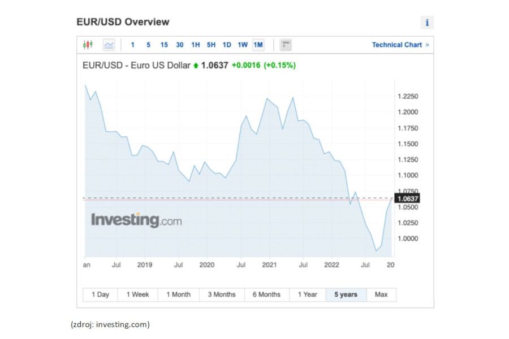Open the Technical Chart link

click(396, 44)
